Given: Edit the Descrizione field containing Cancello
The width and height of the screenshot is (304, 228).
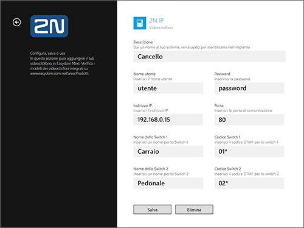Looking at the screenshot, I should pyautogui.click(x=209, y=57).
